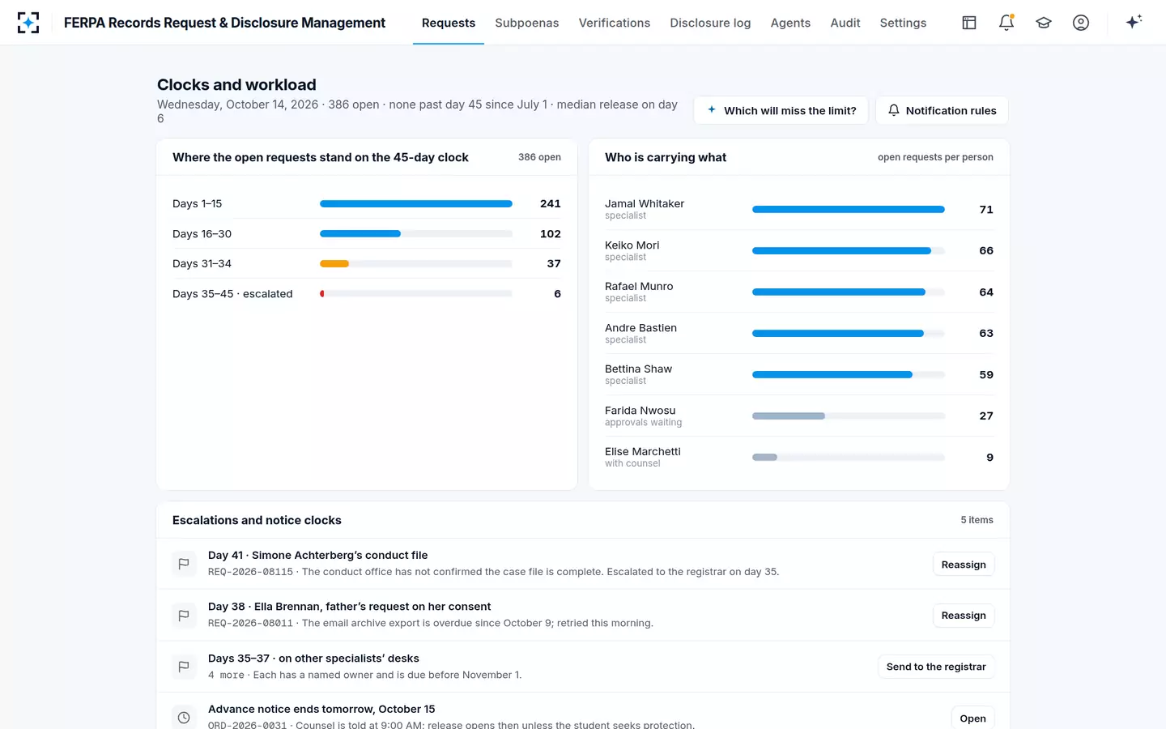Click the "Andre Bastien" name

(640, 328)
